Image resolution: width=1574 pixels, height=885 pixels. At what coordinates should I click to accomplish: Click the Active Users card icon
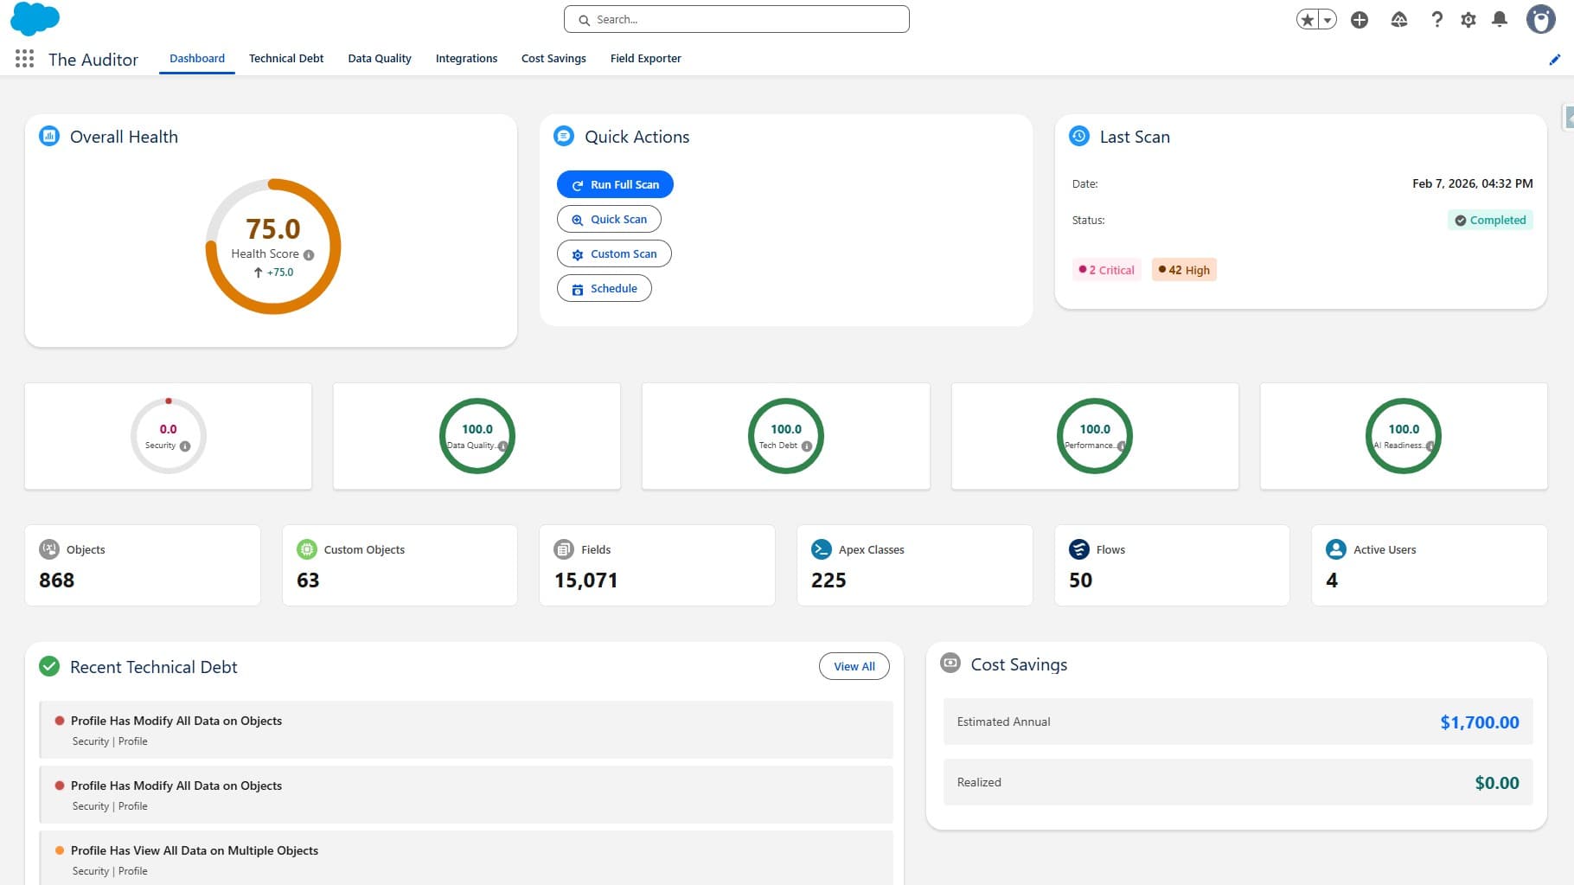(x=1336, y=549)
